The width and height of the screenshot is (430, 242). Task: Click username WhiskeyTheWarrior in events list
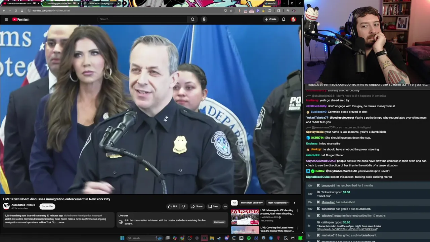pos(334,216)
